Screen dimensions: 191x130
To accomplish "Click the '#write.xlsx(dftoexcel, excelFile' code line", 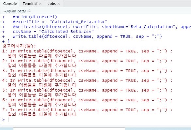I will (x=102, y=27).
